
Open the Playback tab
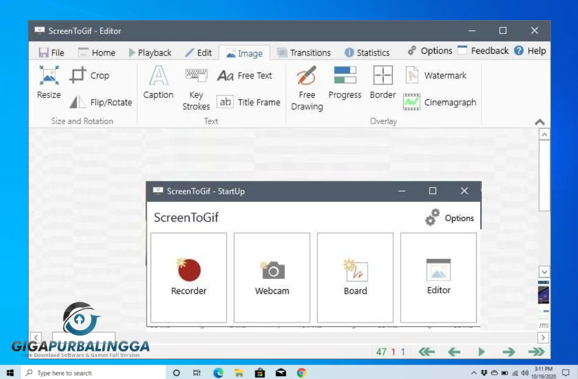(x=150, y=53)
